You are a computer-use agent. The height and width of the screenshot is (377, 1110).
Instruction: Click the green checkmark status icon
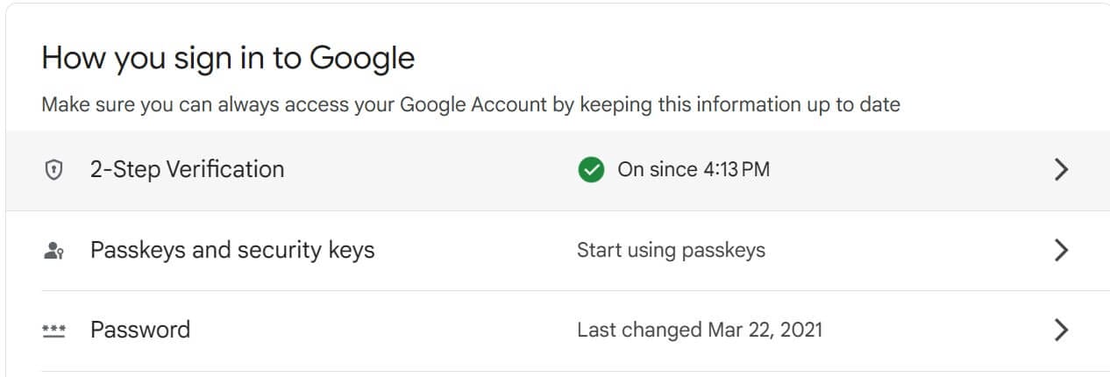click(x=592, y=170)
